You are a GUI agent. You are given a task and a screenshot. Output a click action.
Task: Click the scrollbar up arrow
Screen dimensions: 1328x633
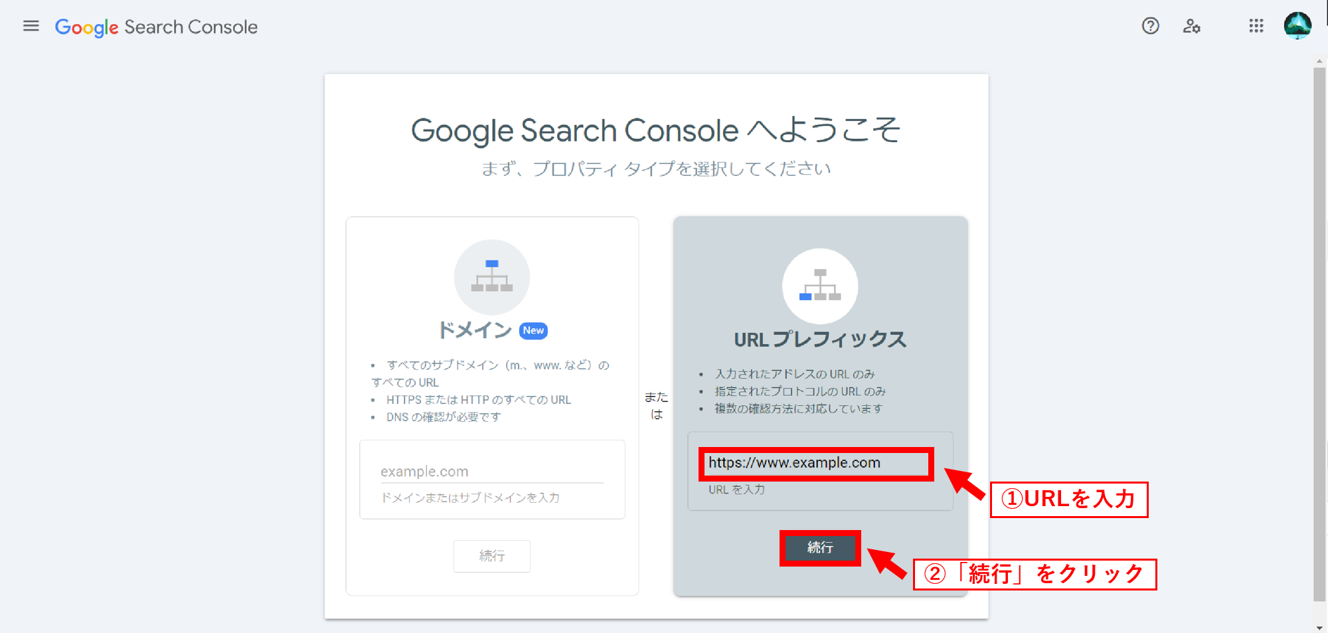point(1319,61)
